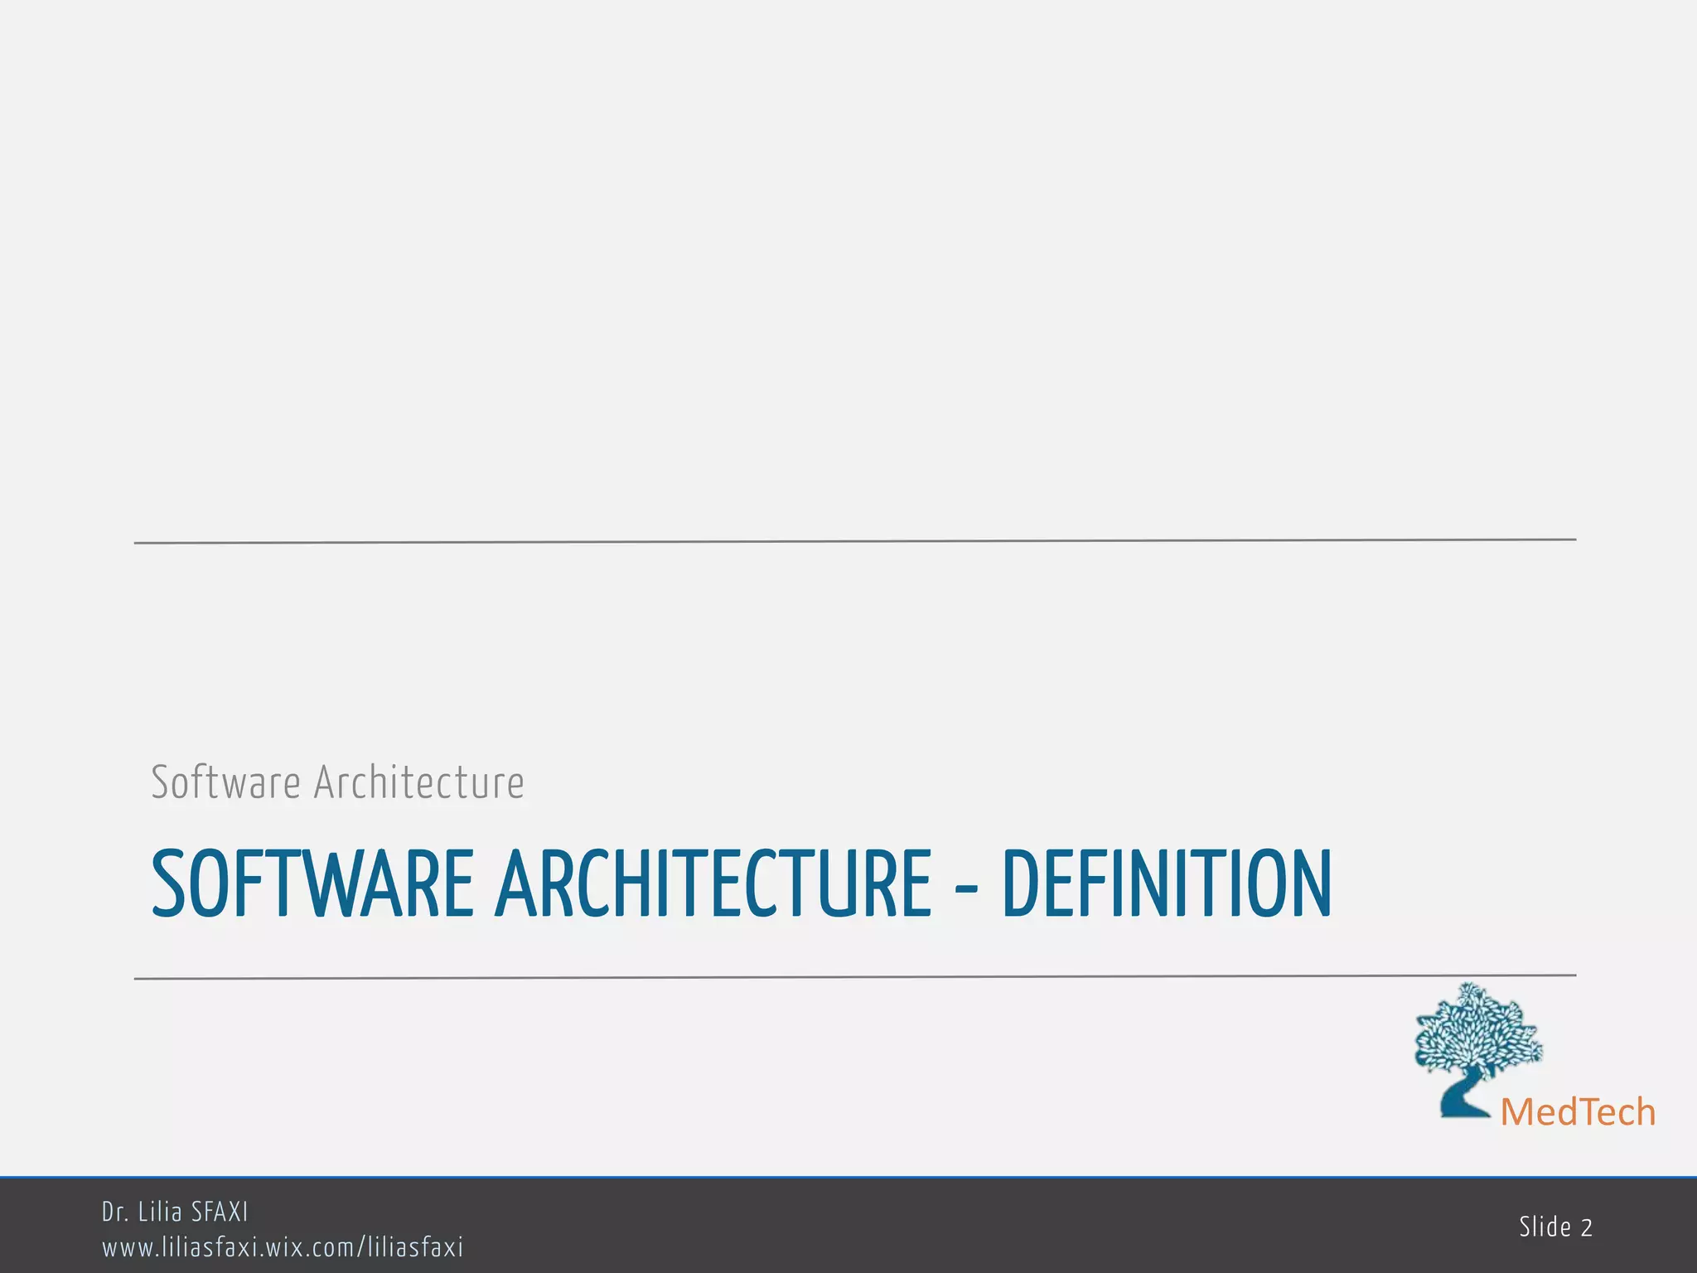This screenshot has width=1697, height=1273.
Task: Click the dash in the slide title
Action: (966, 889)
